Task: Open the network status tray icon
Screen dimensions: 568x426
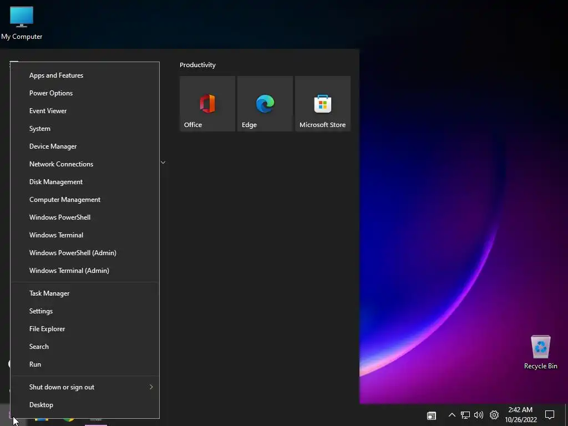Action: coord(465,415)
